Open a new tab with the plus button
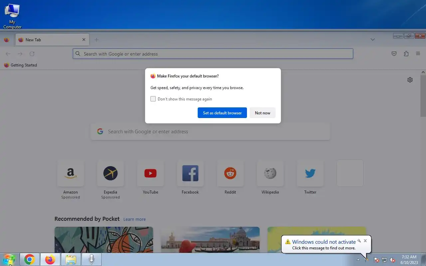 (x=96, y=40)
